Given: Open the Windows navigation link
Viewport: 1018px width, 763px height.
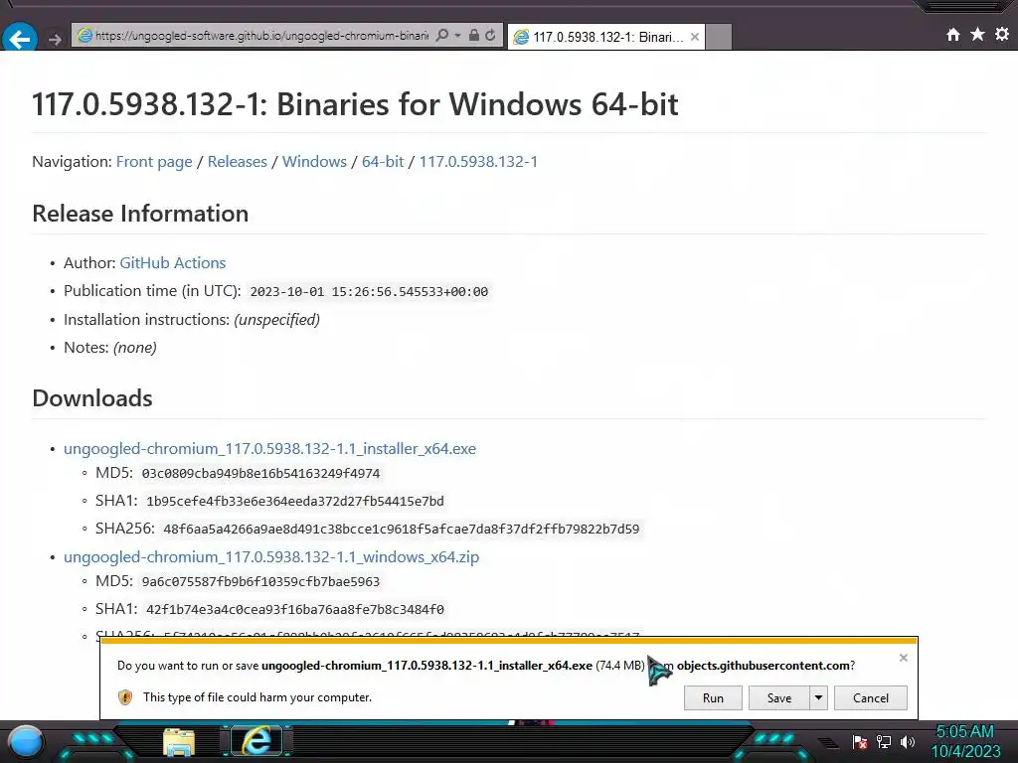Looking at the screenshot, I should click(314, 162).
